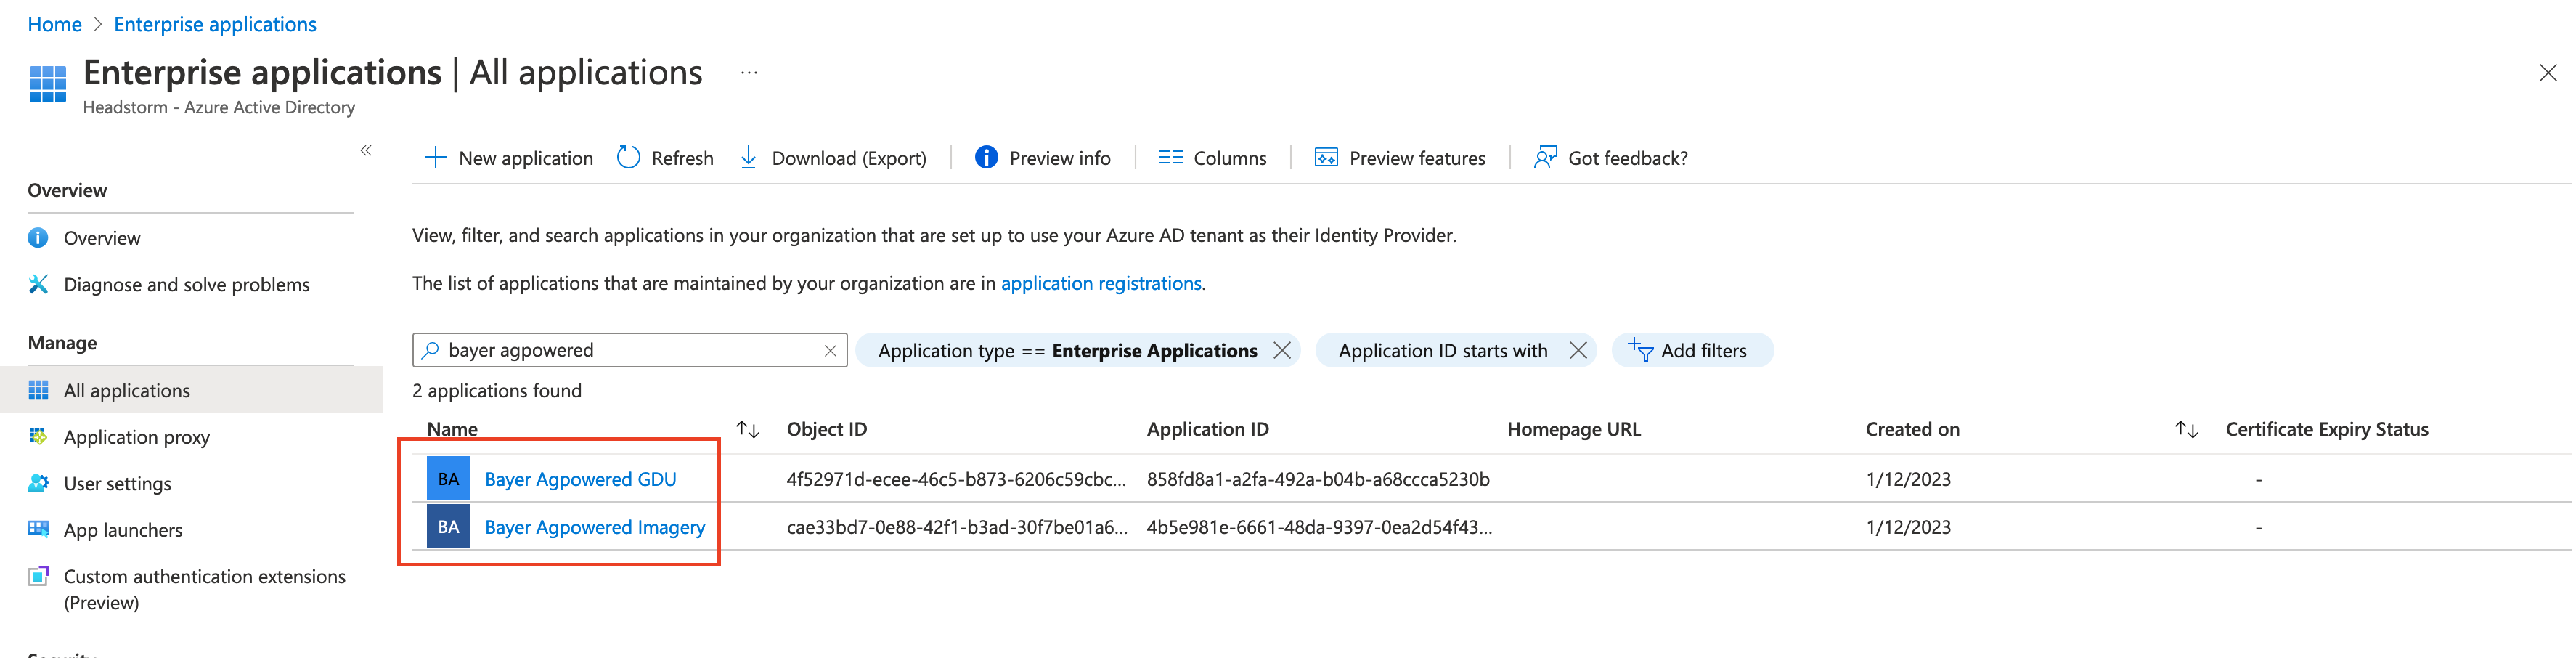Click the BA avatar for Bayer Agpowered Imagery

click(448, 526)
